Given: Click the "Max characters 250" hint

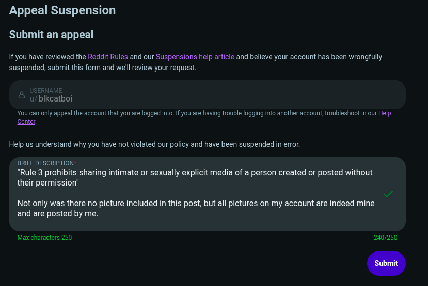Looking at the screenshot, I should [44, 238].
